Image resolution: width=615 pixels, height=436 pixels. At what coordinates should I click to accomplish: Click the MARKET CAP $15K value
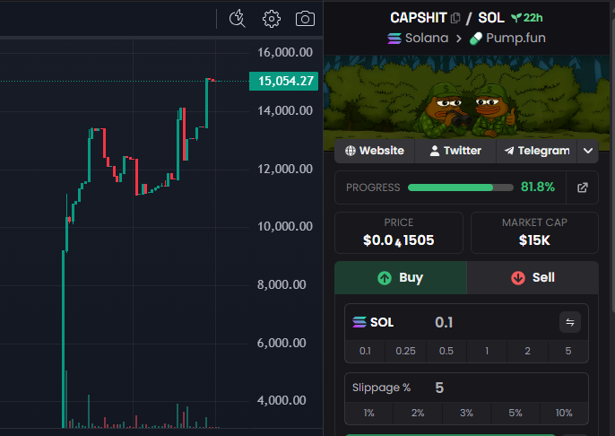(x=534, y=240)
